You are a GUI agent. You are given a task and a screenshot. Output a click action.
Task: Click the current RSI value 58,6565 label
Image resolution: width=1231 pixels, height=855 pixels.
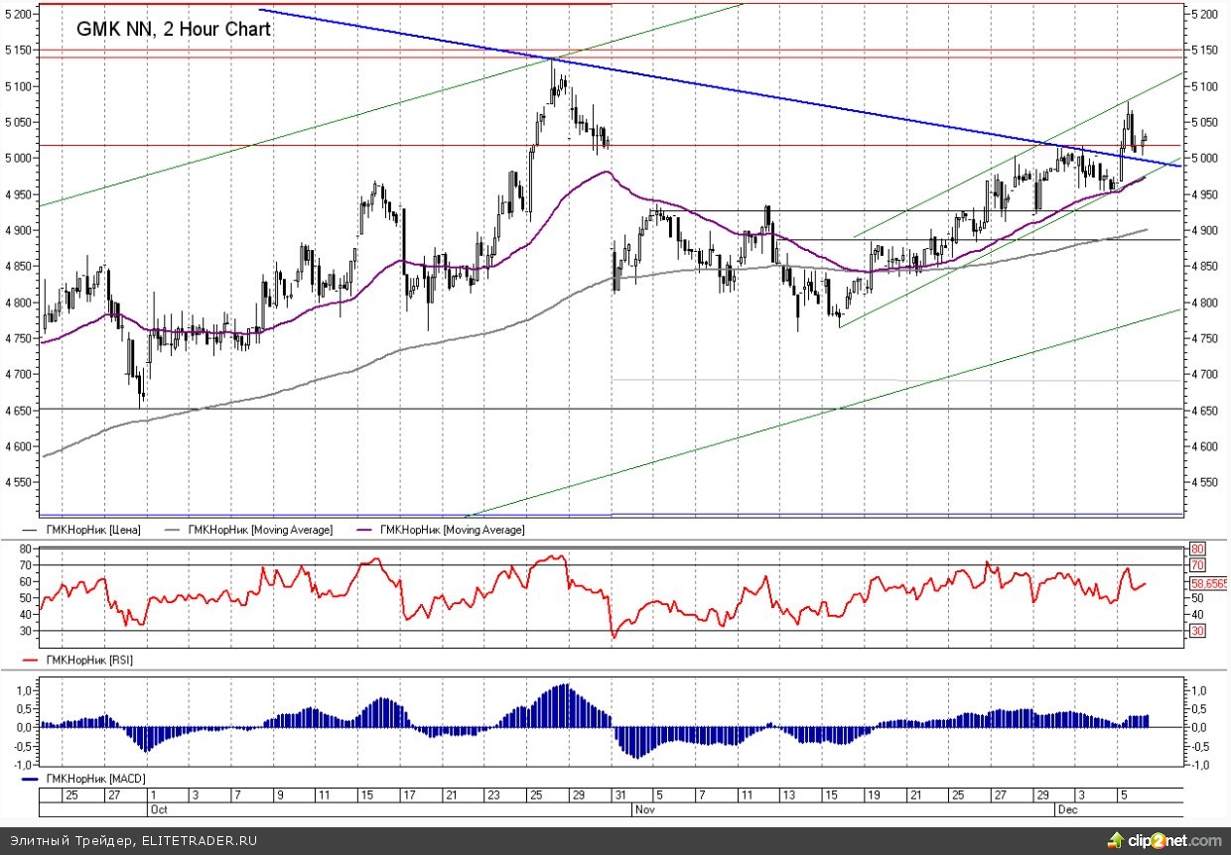click(1208, 585)
